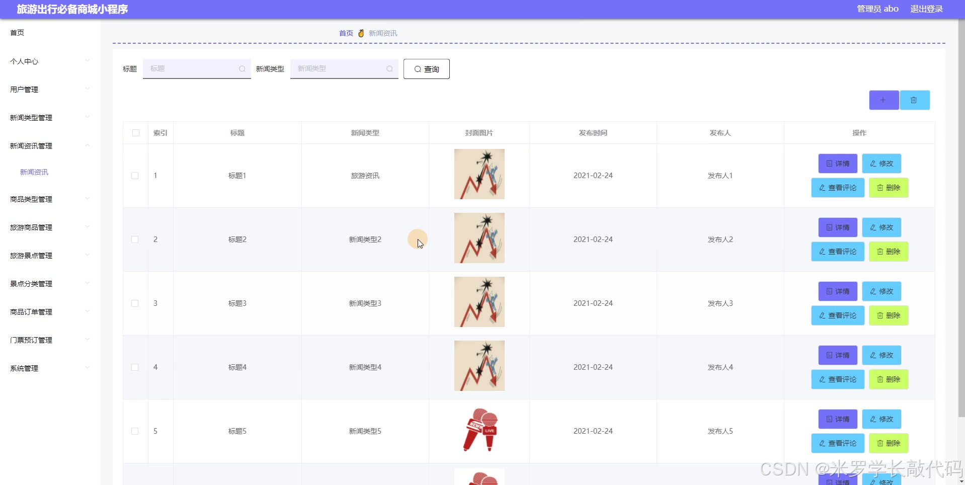Expand the 旅游商品管理 sidebar menu

[x=50, y=227]
